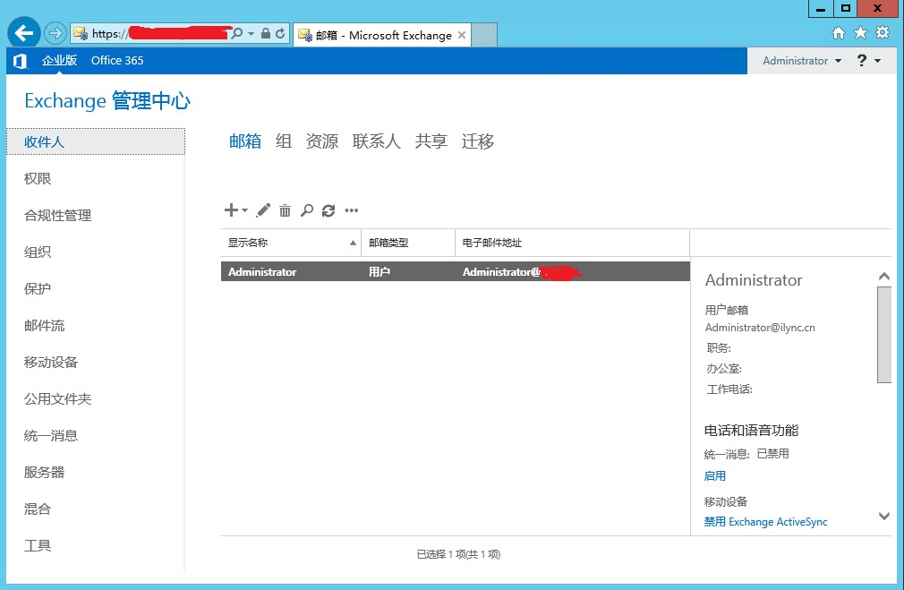The width and height of the screenshot is (904, 590).
Task: Click the address bar security lock icon
Action: (x=266, y=33)
